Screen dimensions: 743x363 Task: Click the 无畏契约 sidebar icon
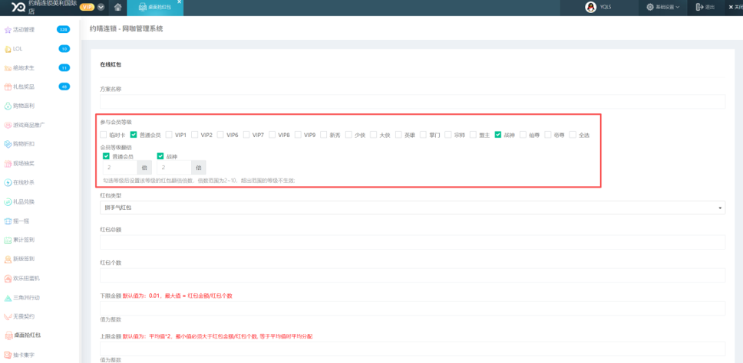pos(7,316)
